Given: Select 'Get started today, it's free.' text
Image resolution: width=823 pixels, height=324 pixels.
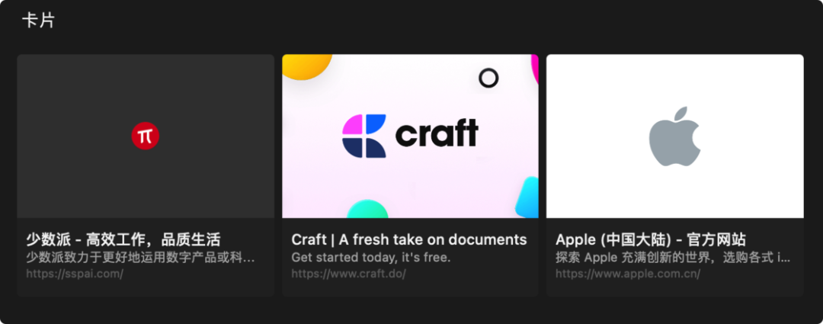Looking at the screenshot, I should [x=371, y=258].
